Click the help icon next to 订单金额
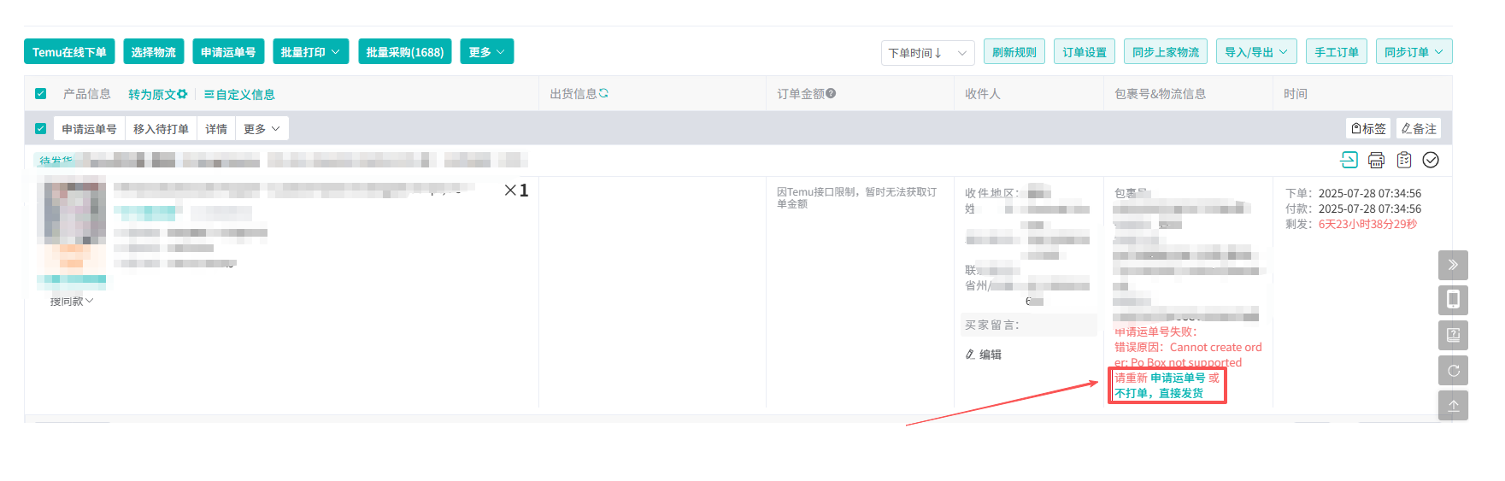This screenshot has height=481, width=1505. click(x=831, y=93)
